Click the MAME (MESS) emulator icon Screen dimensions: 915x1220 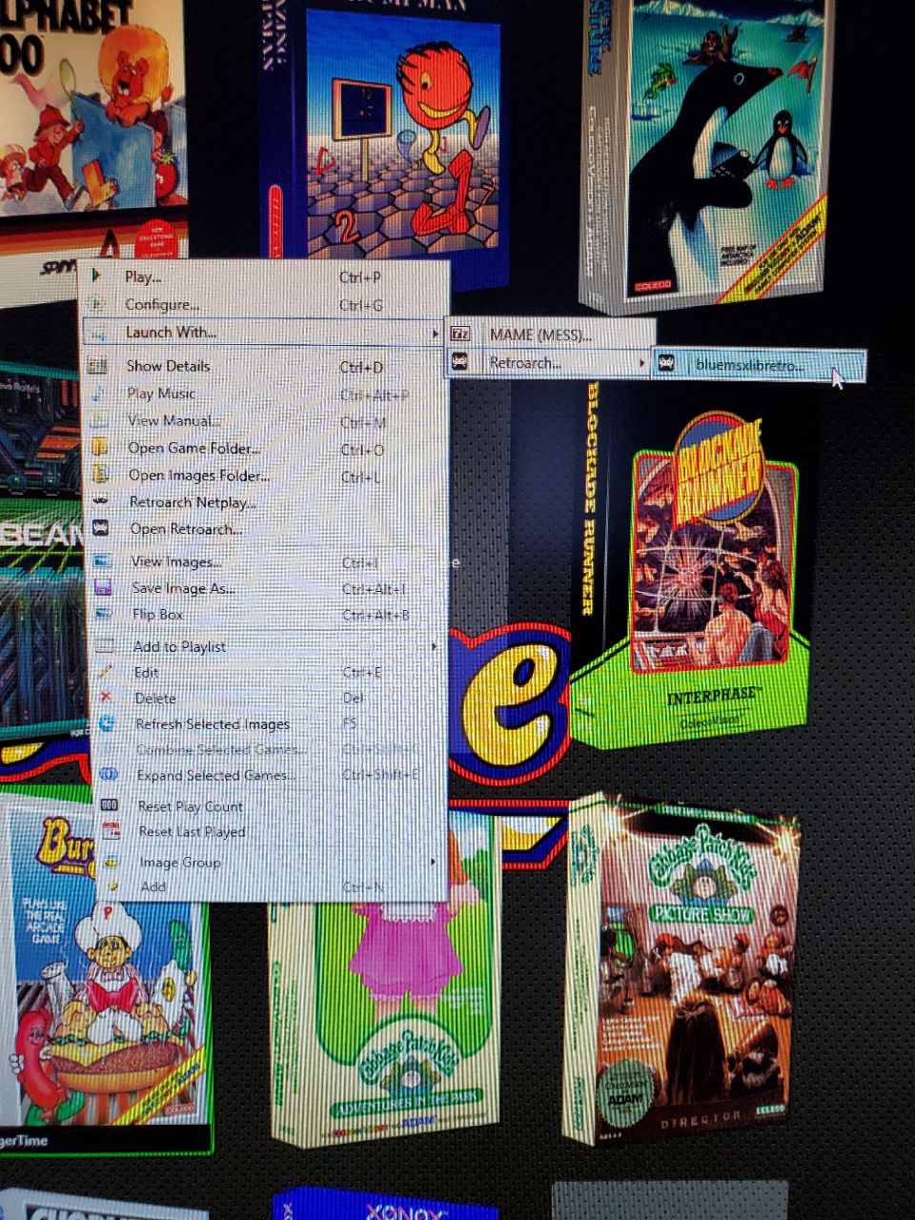pos(460,335)
